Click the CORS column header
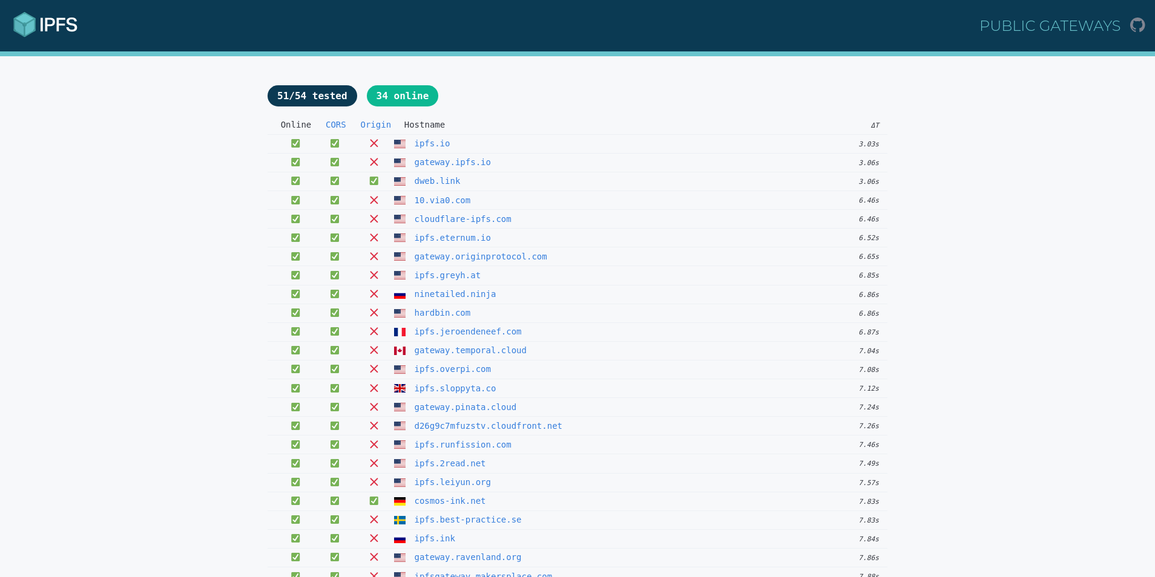Viewport: 1155px width, 577px height. [x=335, y=125]
